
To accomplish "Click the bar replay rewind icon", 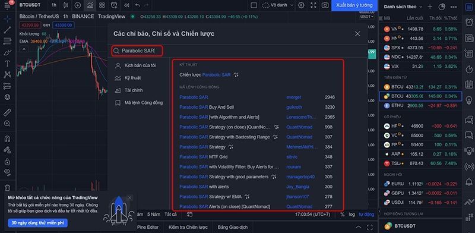I will point(126,5).
